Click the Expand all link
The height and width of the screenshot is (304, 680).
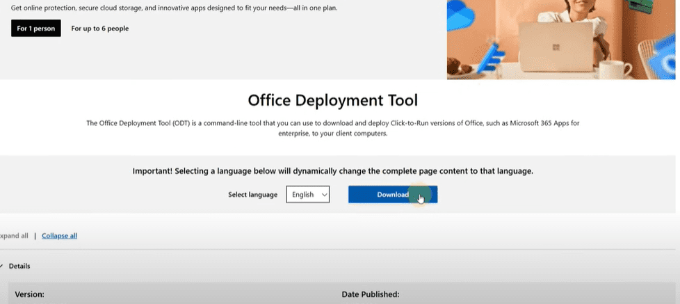[14, 236]
